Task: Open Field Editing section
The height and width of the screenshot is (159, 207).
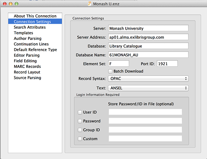Action: point(35,61)
